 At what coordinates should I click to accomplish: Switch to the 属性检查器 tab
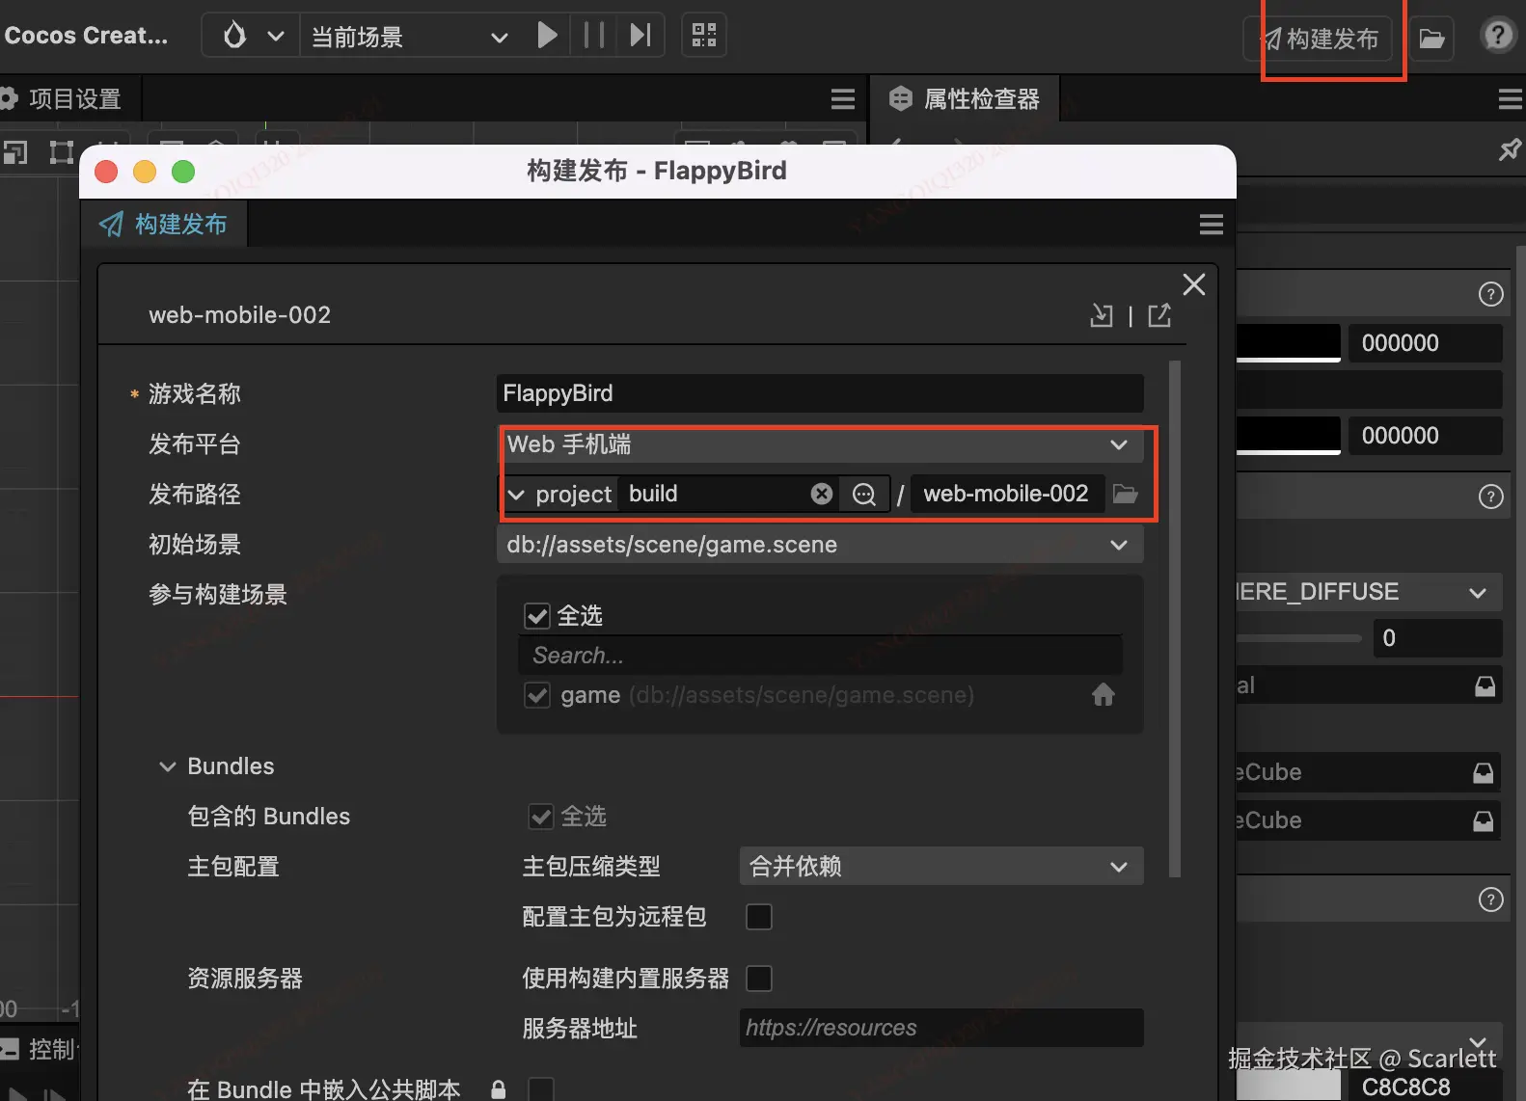[x=967, y=98]
